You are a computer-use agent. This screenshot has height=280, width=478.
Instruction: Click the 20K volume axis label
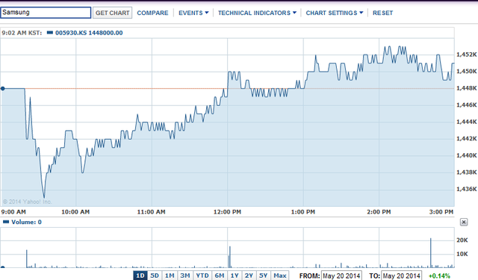tap(462, 240)
